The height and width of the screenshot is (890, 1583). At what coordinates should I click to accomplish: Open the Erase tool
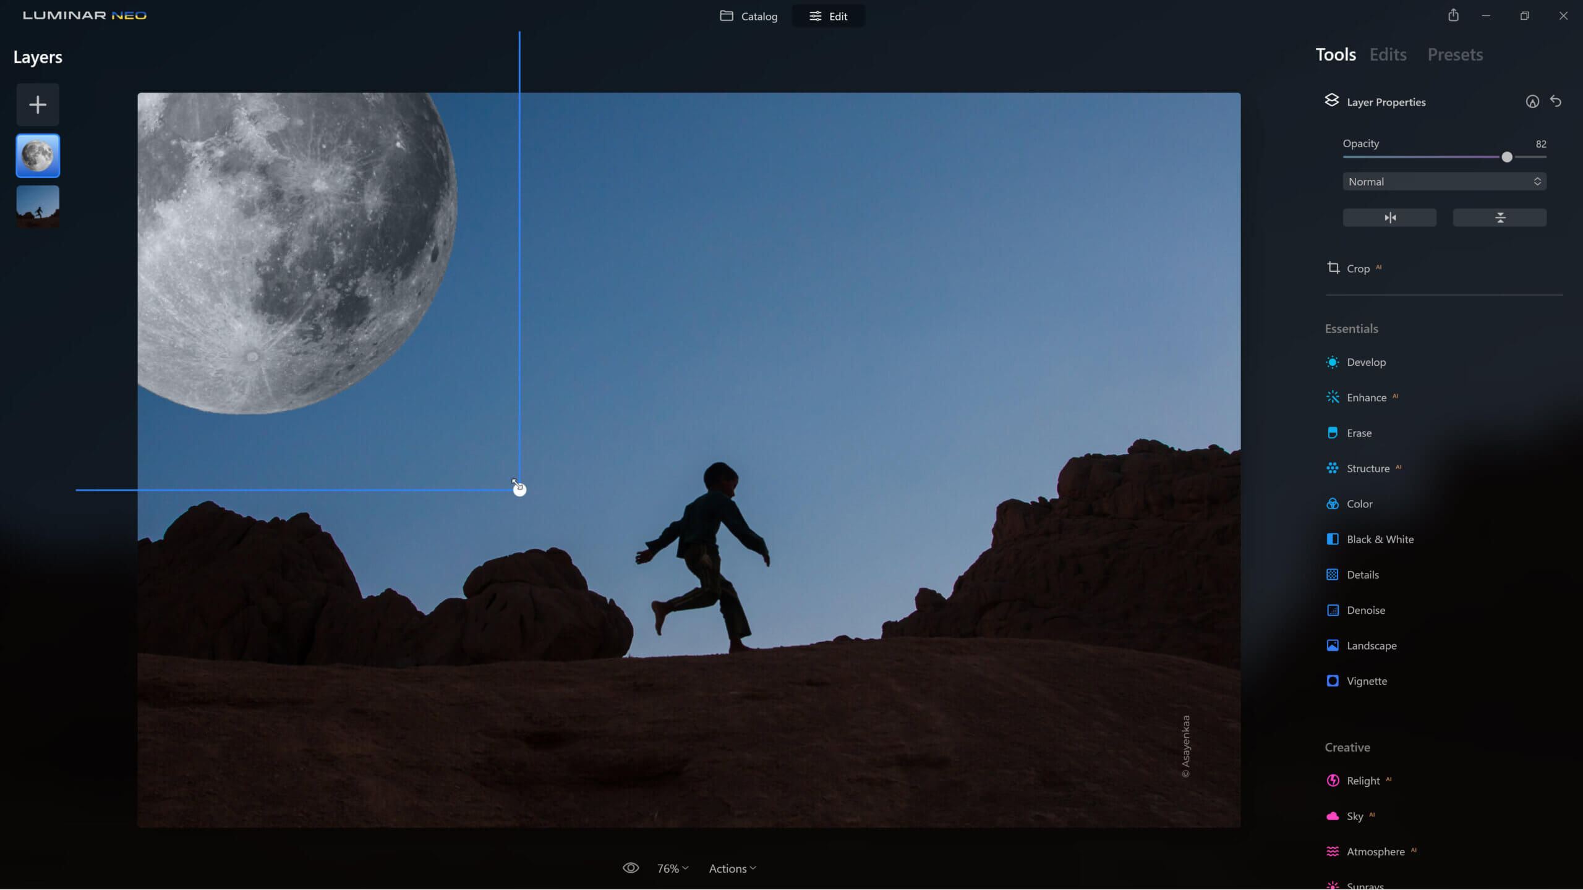coord(1359,433)
